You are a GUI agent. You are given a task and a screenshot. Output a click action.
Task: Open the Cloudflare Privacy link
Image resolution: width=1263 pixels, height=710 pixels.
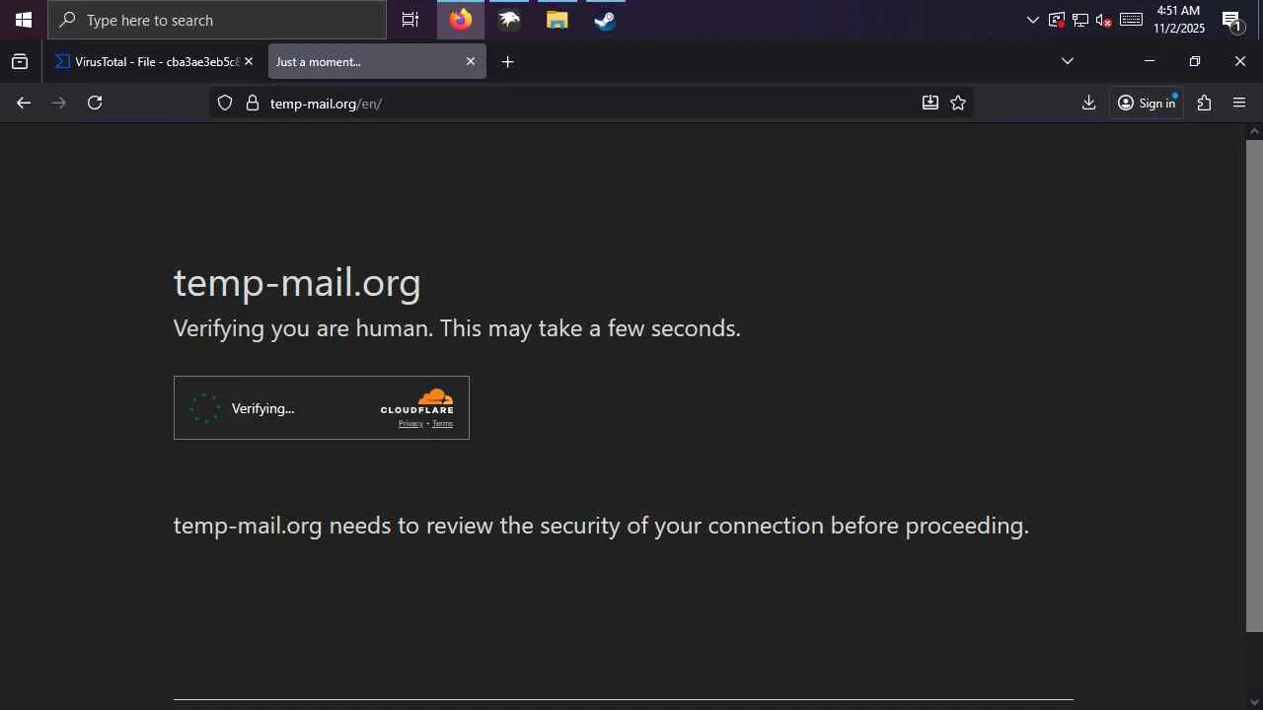(x=410, y=424)
